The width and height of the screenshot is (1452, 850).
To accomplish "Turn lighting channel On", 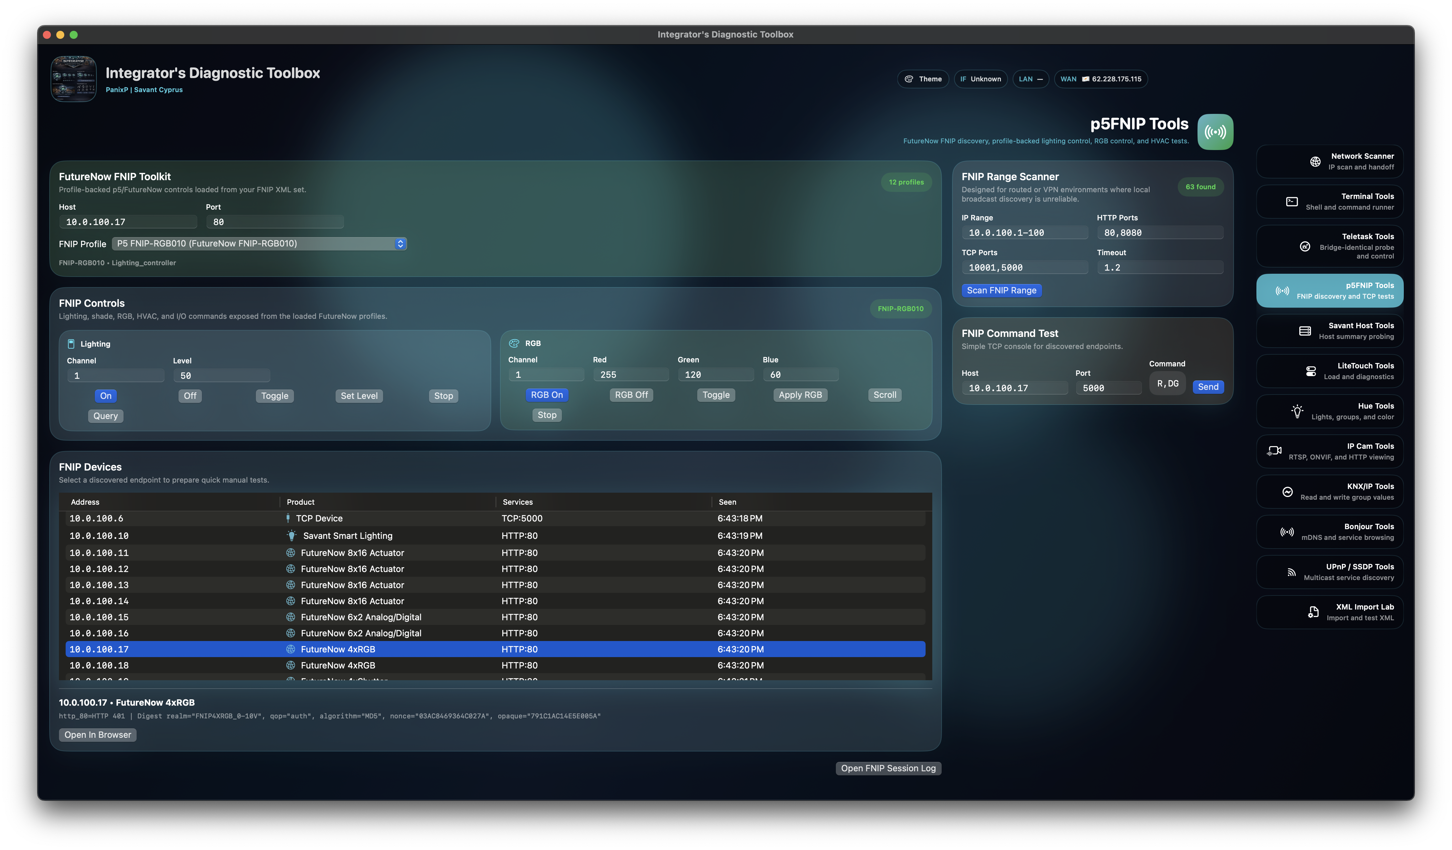I will tap(105, 396).
